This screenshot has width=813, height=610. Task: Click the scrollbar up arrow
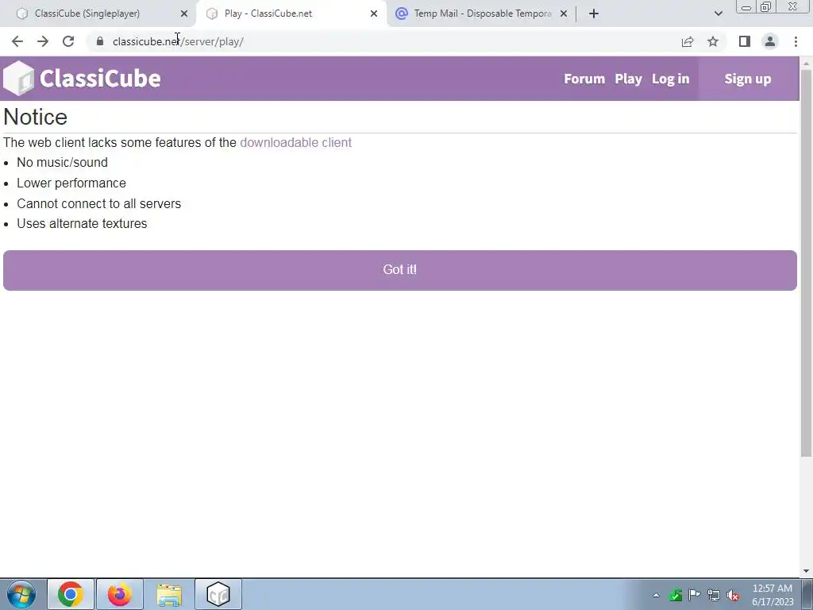coord(806,63)
